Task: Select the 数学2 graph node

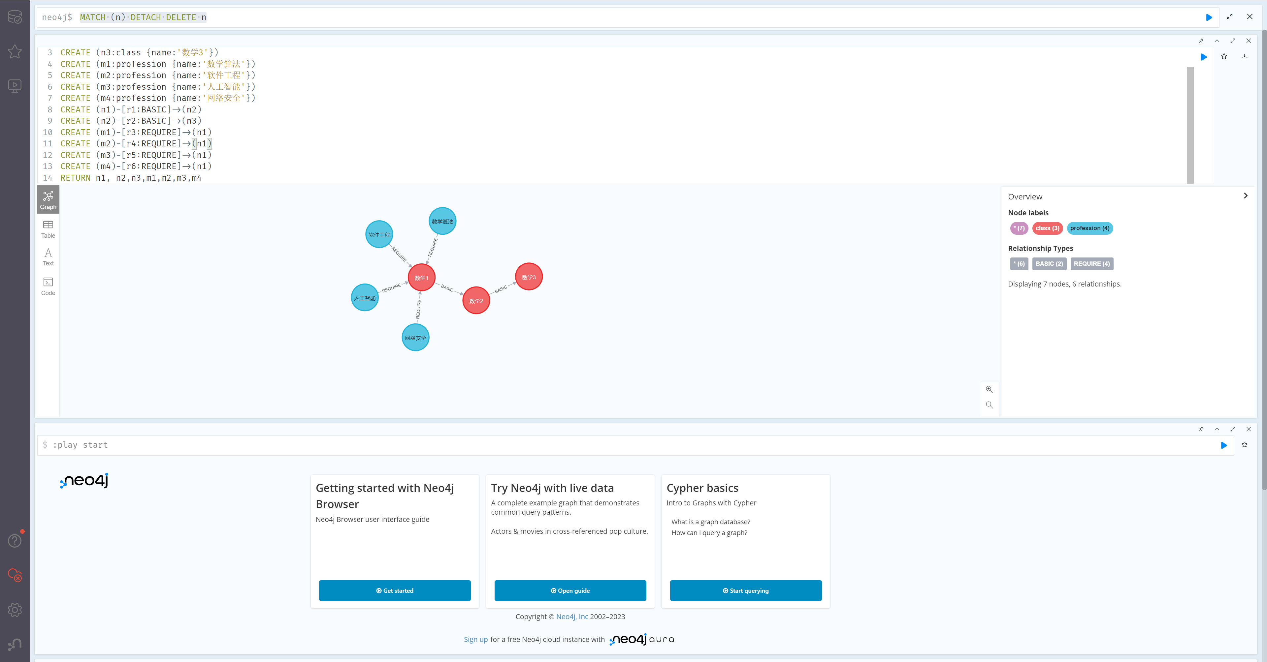Action: pyautogui.click(x=476, y=301)
